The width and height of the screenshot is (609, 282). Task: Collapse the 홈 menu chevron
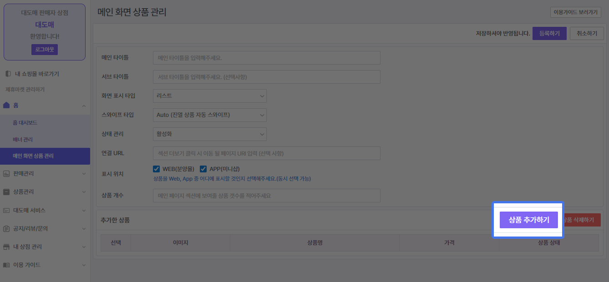click(x=84, y=106)
